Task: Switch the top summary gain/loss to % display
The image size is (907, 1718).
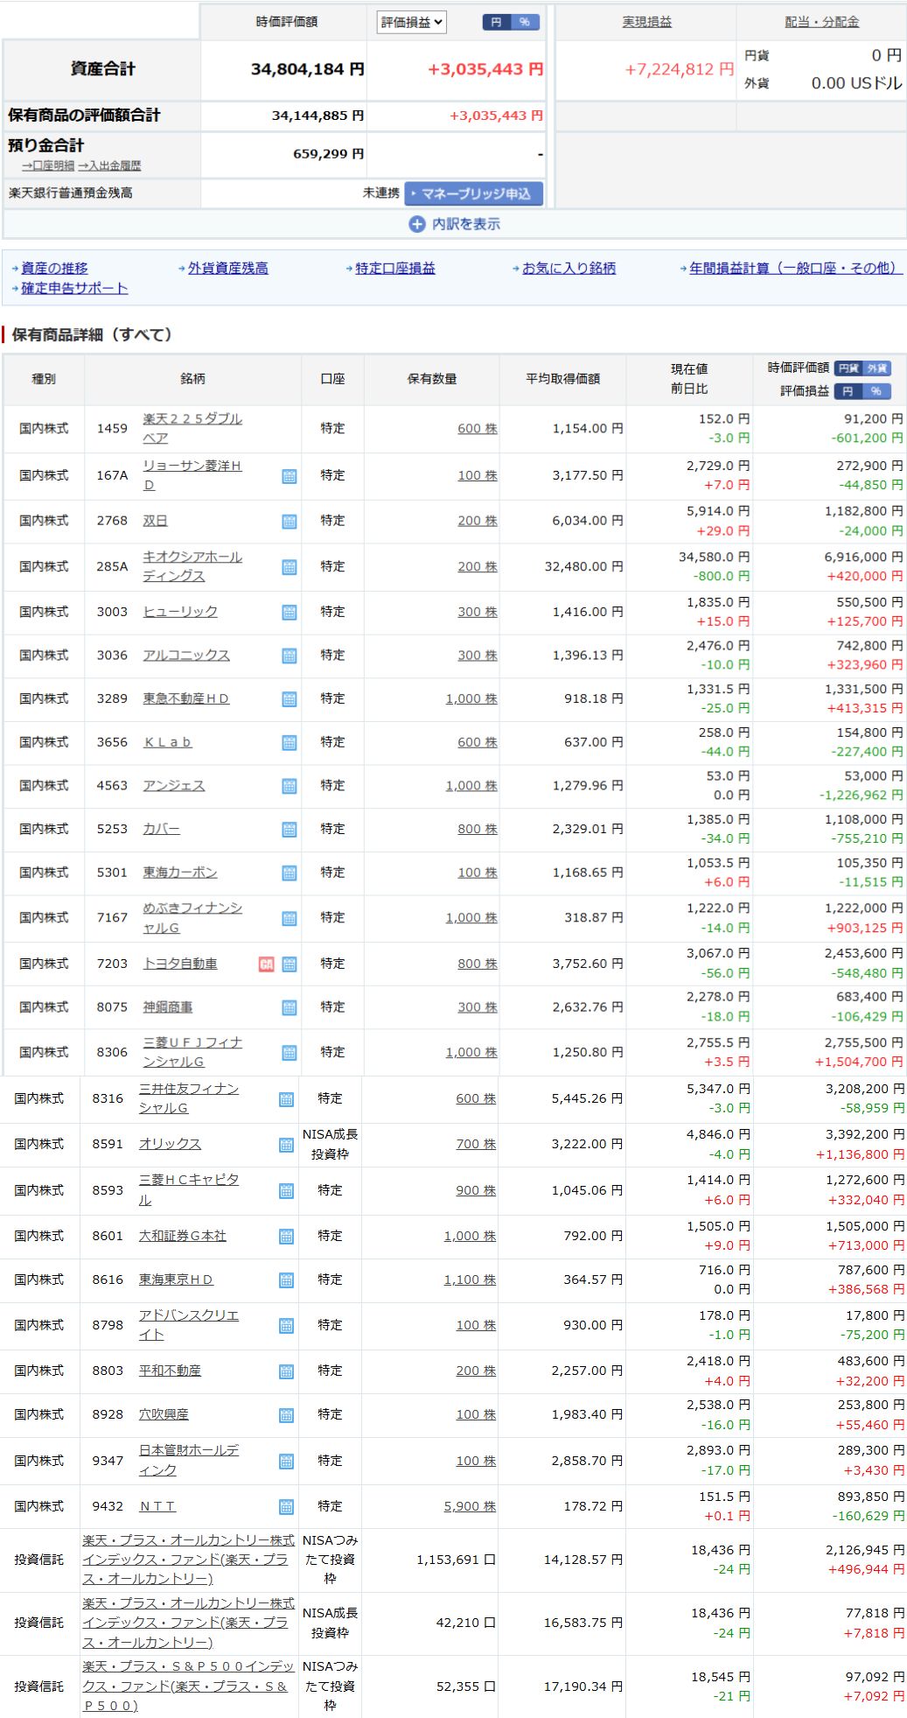Action: point(525,23)
